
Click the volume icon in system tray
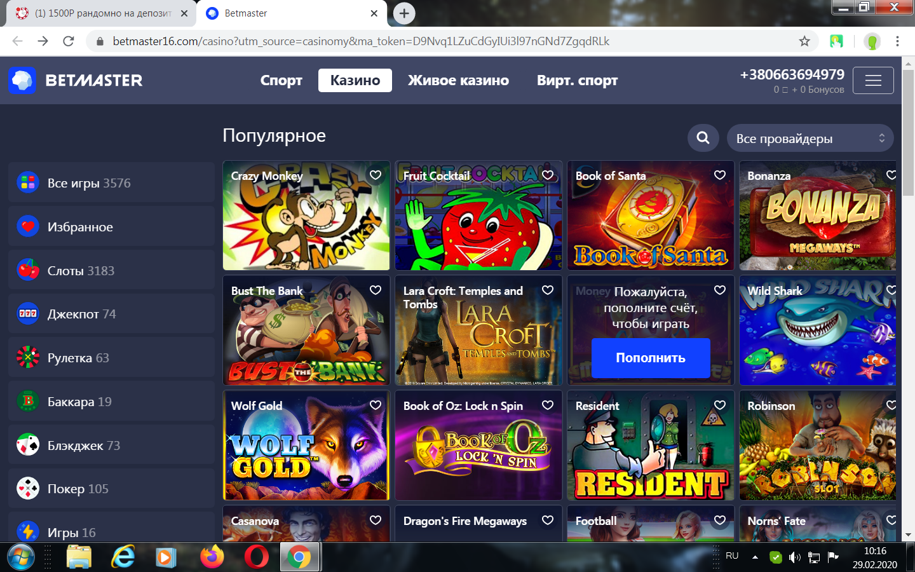tap(794, 557)
